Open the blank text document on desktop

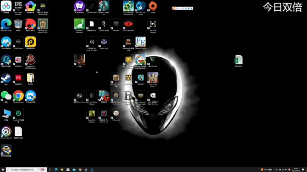(18, 132)
